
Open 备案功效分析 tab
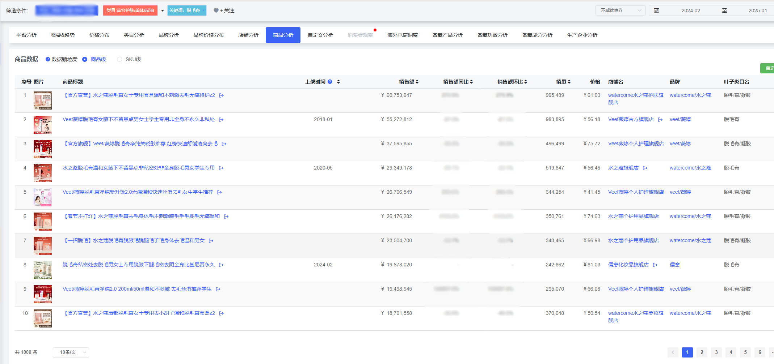(x=492, y=35)
